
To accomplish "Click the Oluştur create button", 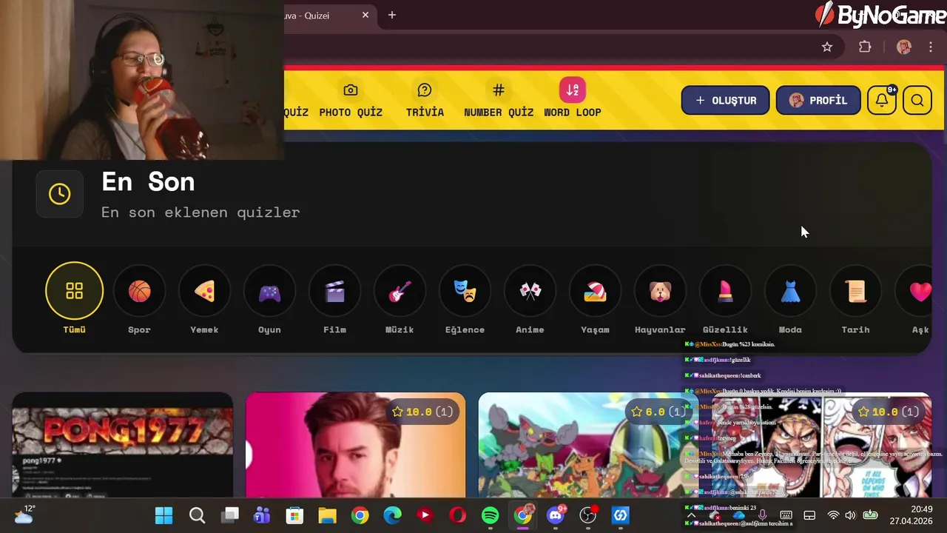I will tap(725, 100).
